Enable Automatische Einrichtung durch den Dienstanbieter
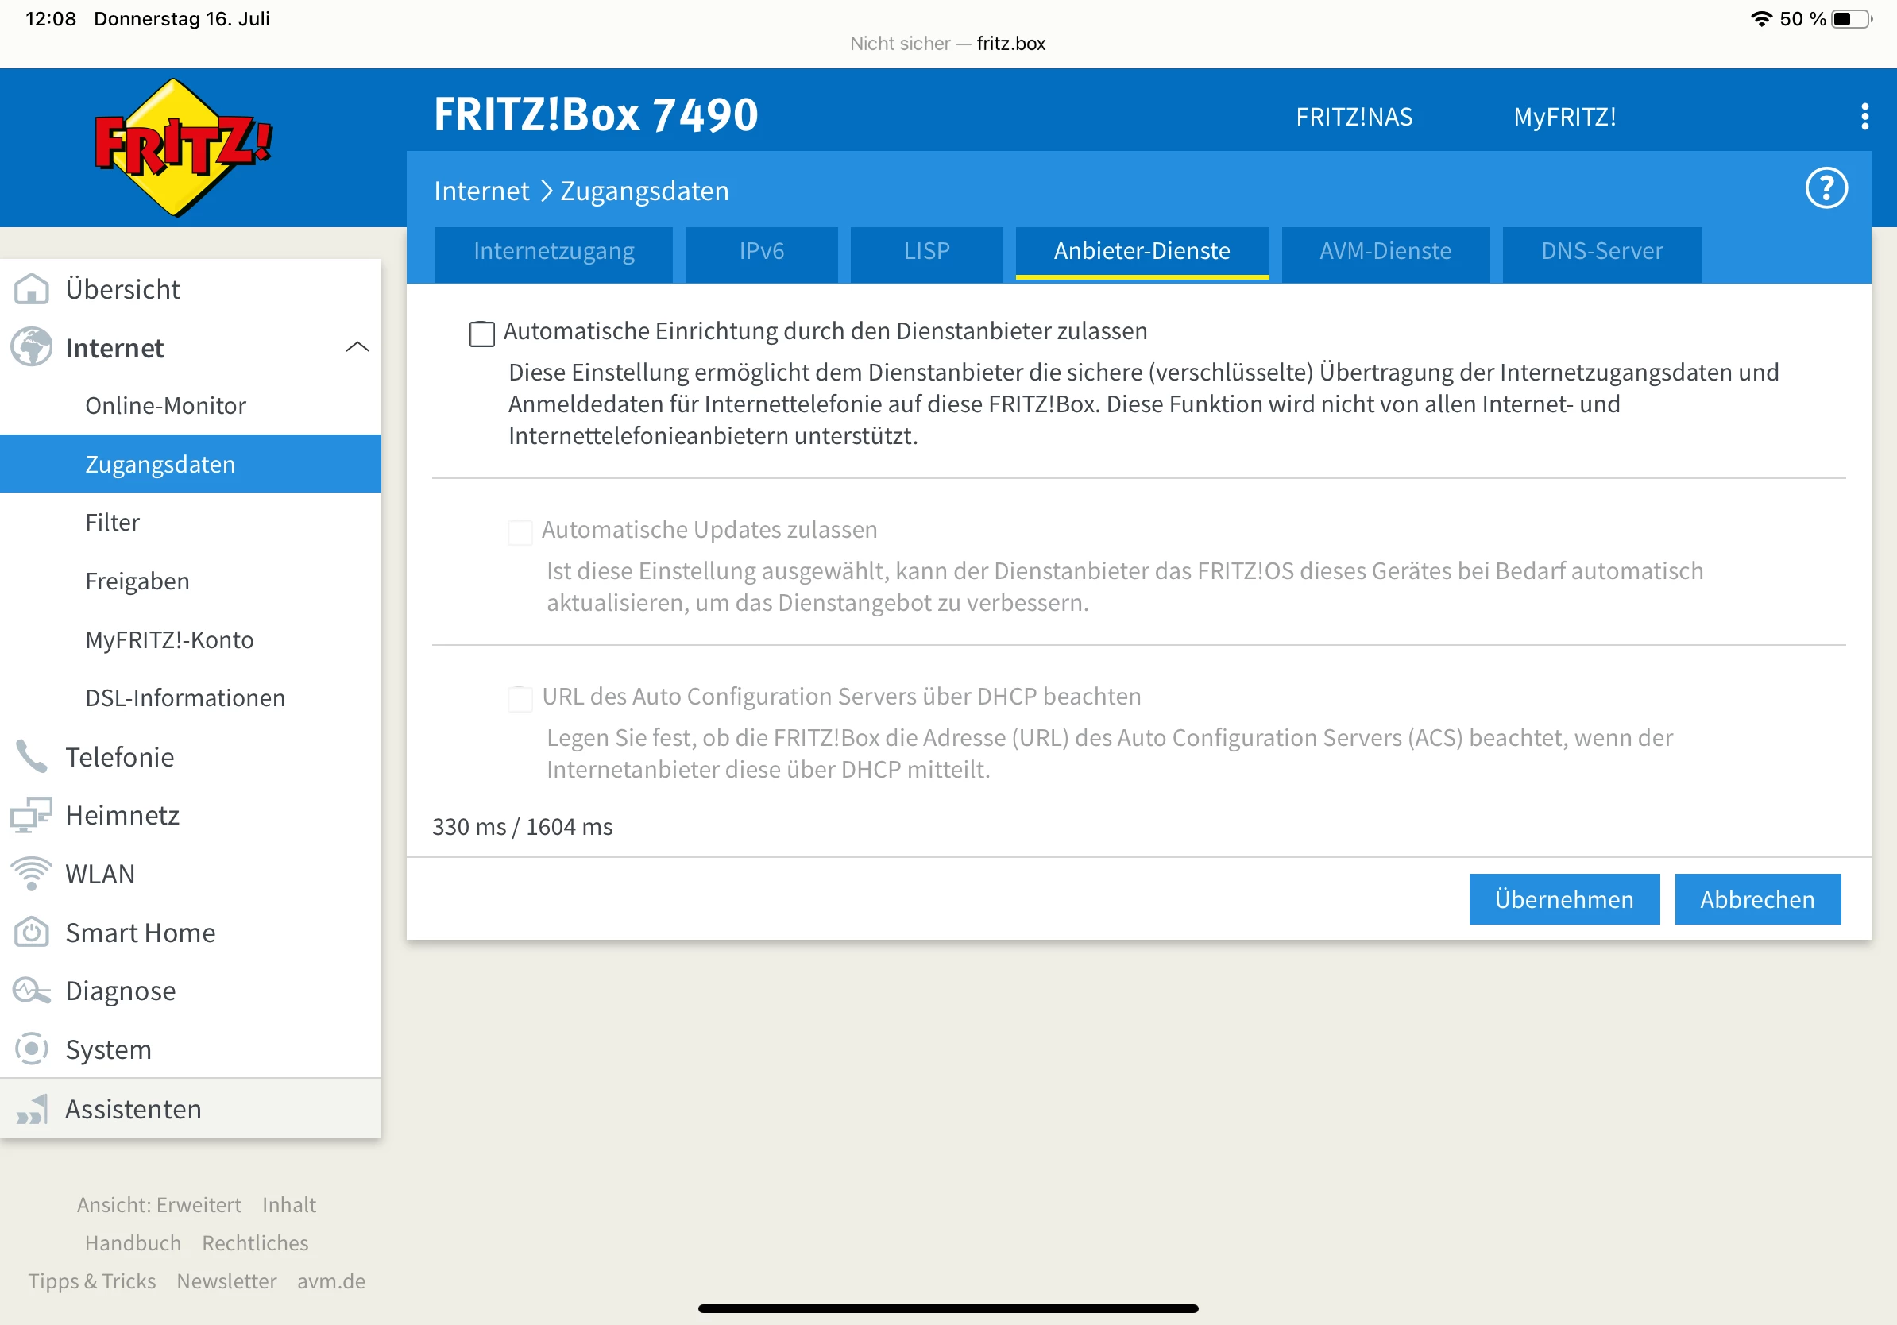The image size is (1897, 1325). (x=481, y=334)
